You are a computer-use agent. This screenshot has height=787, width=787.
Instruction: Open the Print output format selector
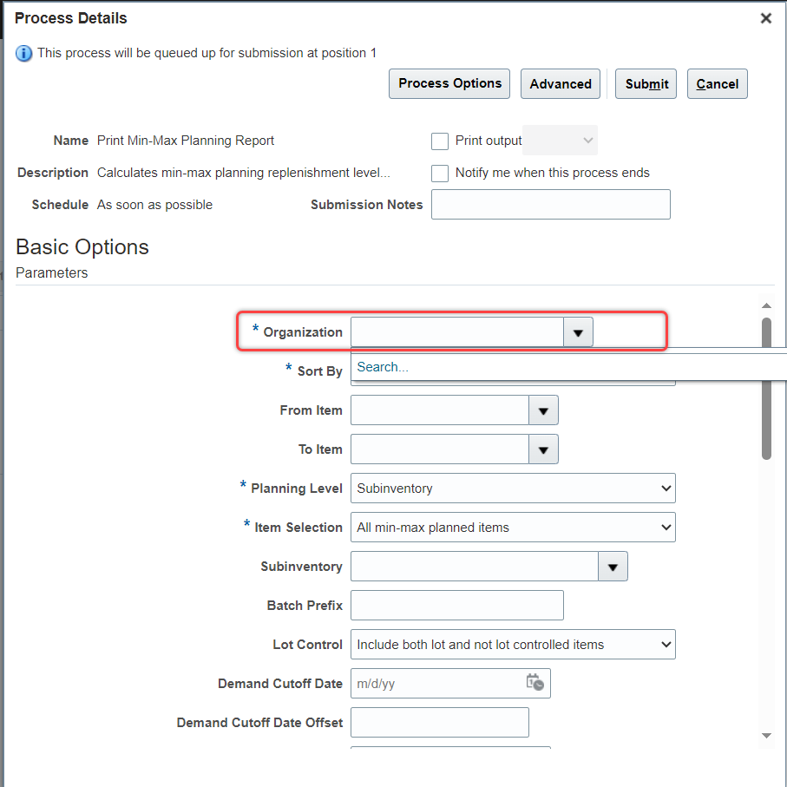click(x=560, y=140)
